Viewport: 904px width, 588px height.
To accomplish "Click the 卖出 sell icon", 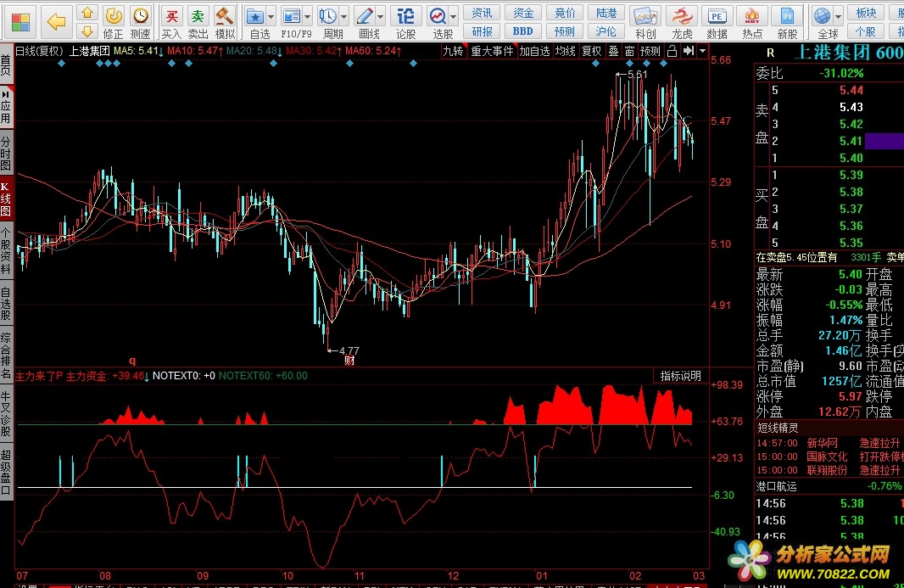I will (x=198, y=15).
